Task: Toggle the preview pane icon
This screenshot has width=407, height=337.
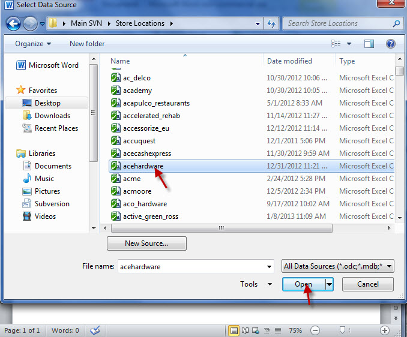Action: tap(369, 44)
